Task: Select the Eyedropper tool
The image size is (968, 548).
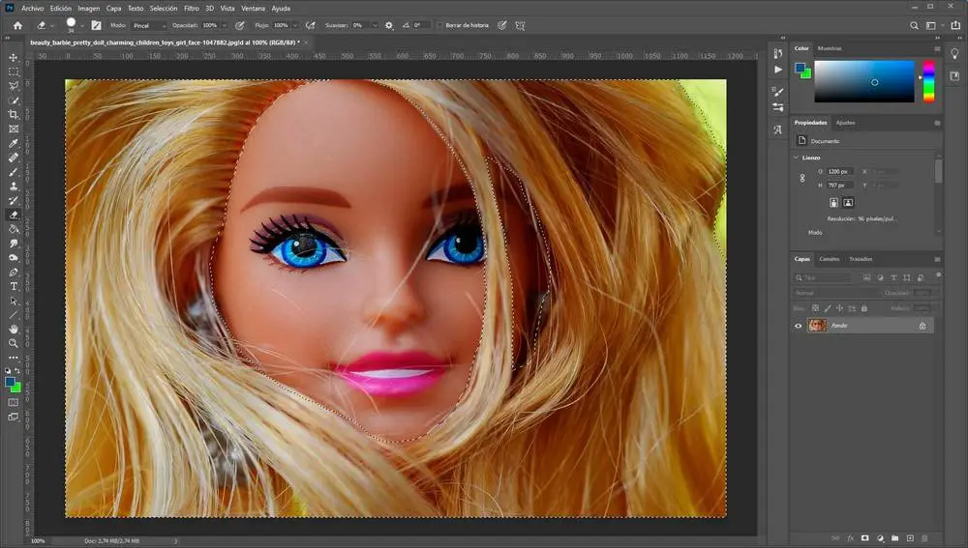Action: point(14,143)
